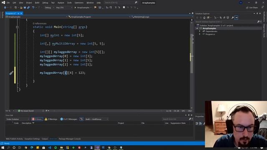Open Task View from the taskbar
The height and width of the screenshot is (150, 267).
[20, 147]
